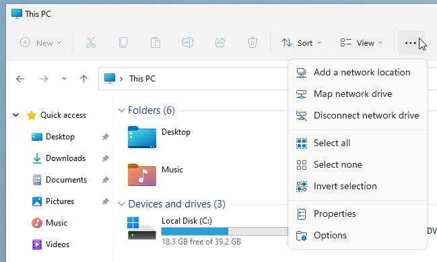Click pin icon next to Pictures
The height and width of the screenshot is (262, 437).
click(105, 201)
